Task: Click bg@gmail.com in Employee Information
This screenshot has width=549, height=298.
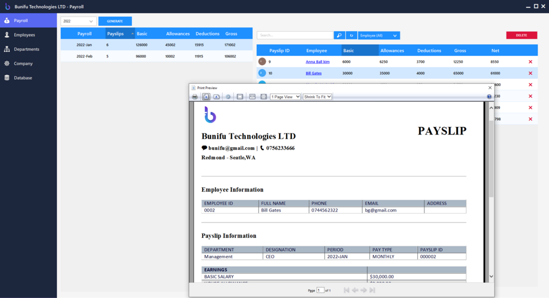Action: [381, 211]
